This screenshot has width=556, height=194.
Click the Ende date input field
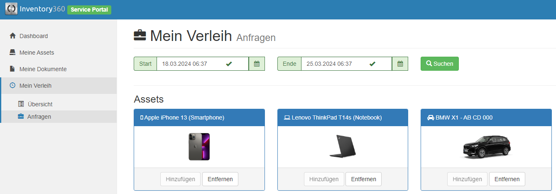346,64
